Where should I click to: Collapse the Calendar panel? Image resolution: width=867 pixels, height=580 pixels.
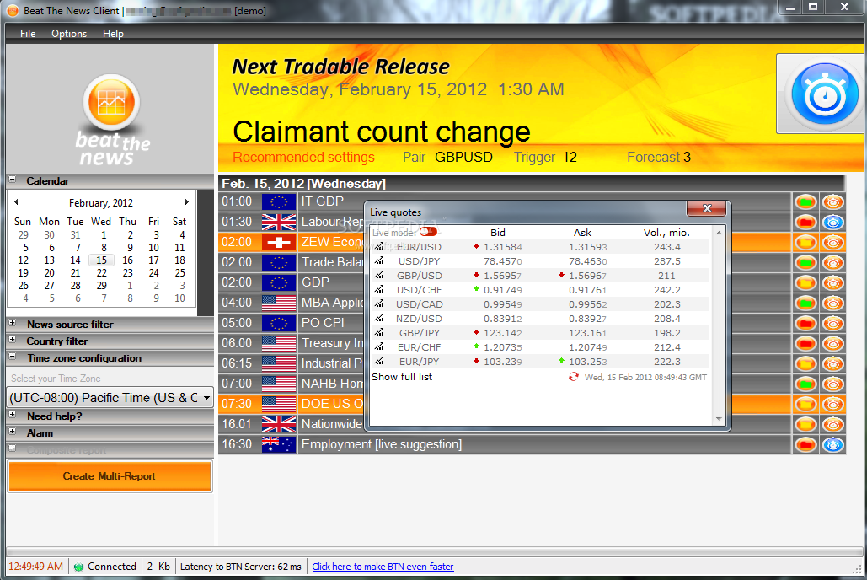pyautogui.click(x=12, y=180)
